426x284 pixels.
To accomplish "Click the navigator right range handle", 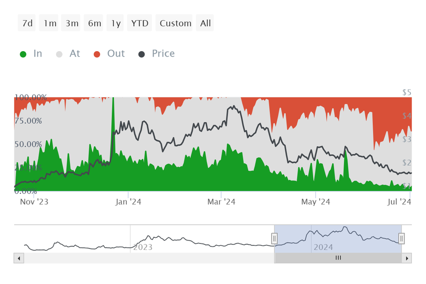I will click(x=401, y=238).
